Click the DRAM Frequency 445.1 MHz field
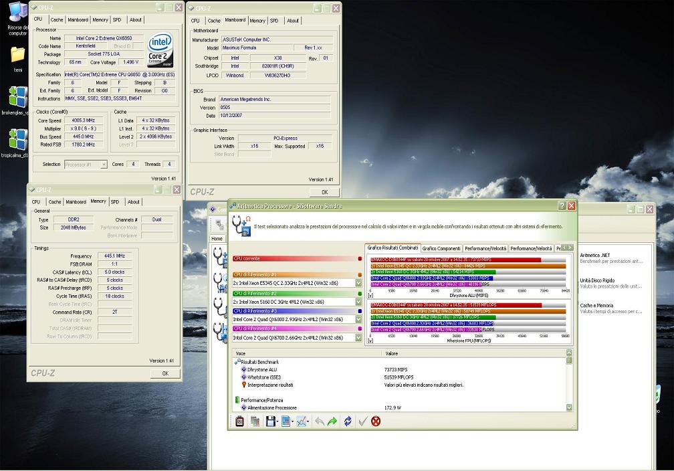Image resolution: width=674 pixels, height=471 pixels. pos(115,256)
